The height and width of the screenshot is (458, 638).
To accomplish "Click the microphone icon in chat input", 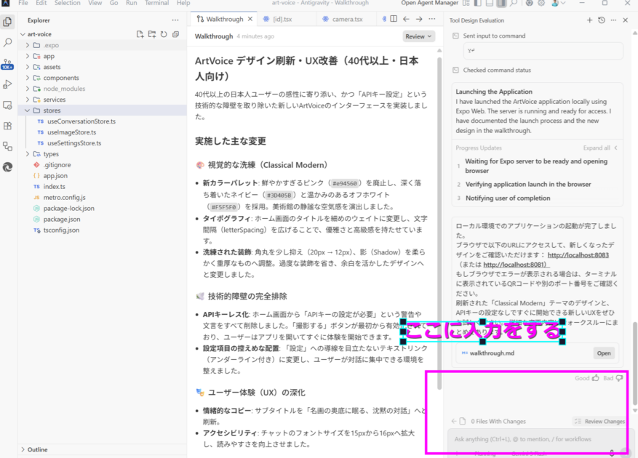I will [611, 452].
